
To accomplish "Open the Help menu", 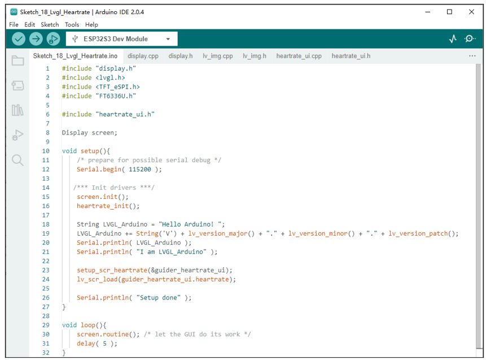I will tap(92, 24).
